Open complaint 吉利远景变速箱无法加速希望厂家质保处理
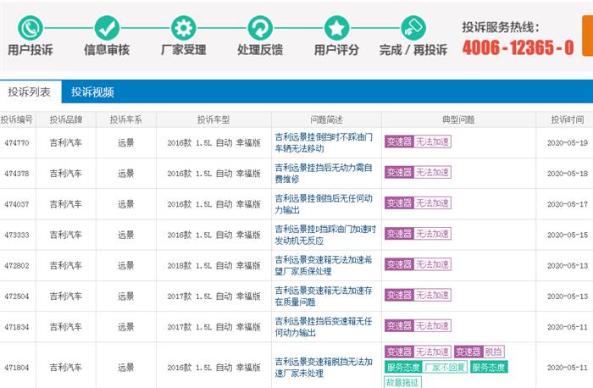Image resolution: width=593 pixels, height=388 pixels. 324,265
